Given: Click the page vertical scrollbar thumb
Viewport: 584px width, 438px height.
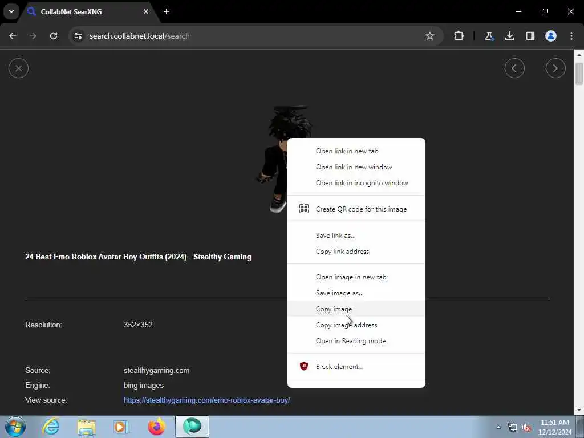Looking at the screenshot, I should [579, 74].
